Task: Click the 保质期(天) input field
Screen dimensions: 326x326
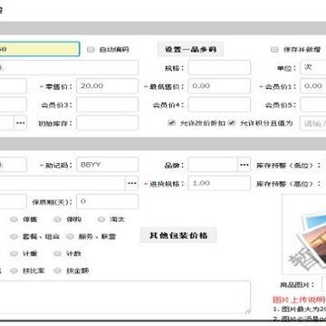Action: click(x=108, y=201)
